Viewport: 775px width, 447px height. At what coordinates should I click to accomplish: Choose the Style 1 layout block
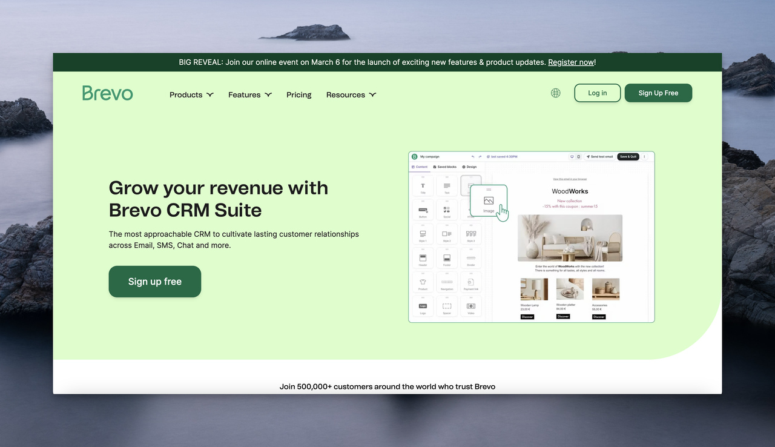tap(423, 234)
